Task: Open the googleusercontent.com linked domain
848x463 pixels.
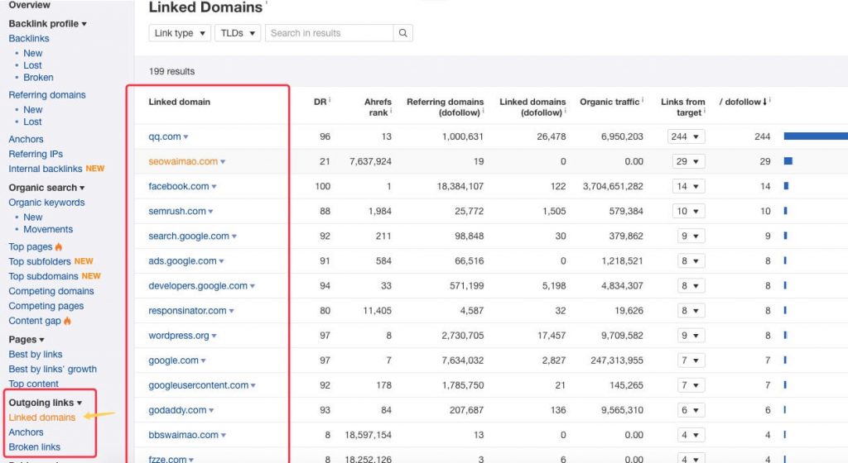Action: point(199,384)
